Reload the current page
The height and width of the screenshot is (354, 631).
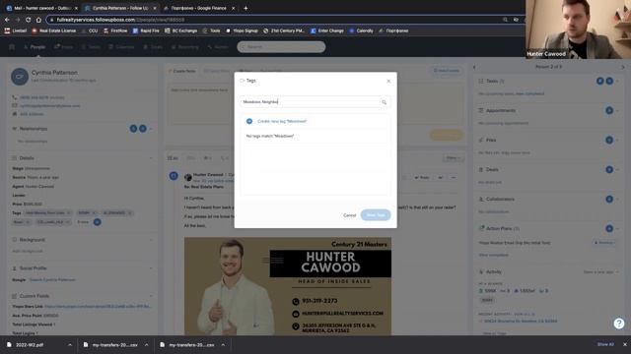point(29,20)
